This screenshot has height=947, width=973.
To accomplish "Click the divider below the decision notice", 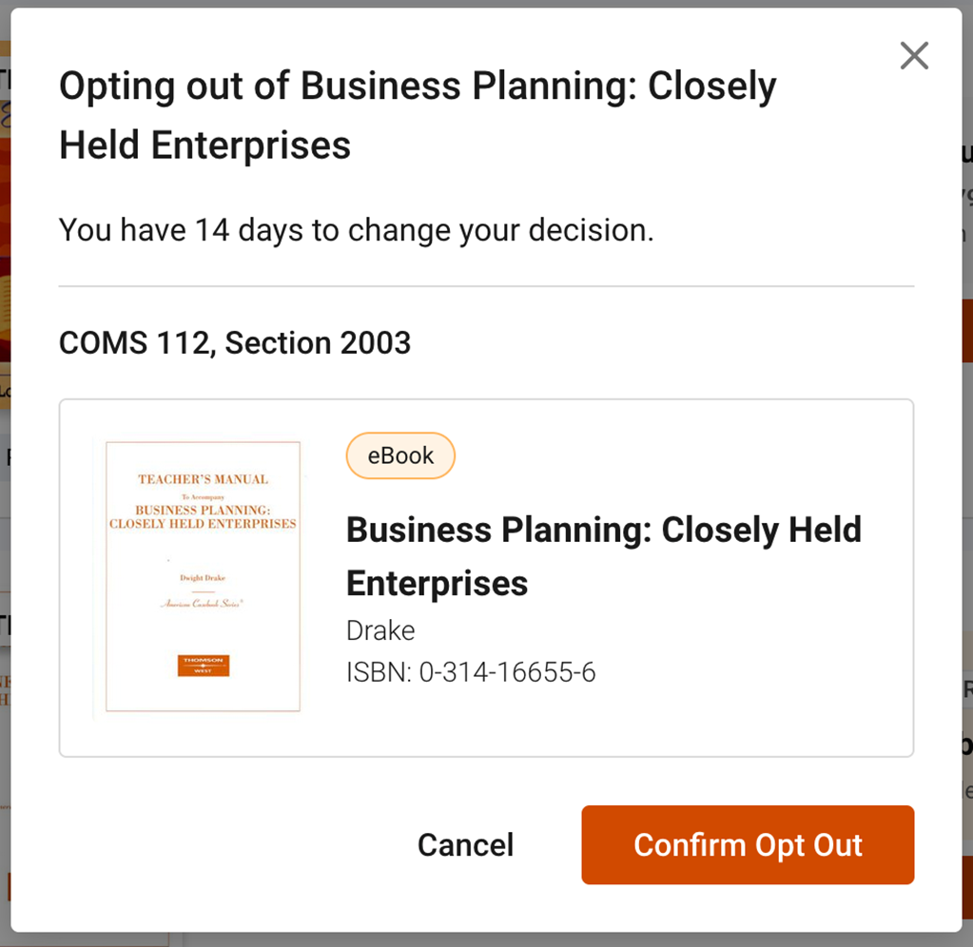I will click(486, 283).
